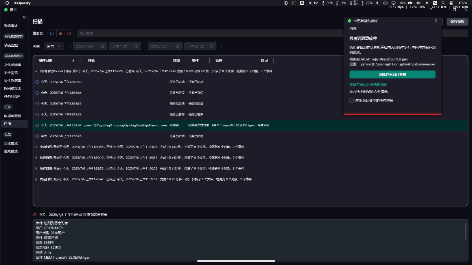The image size is (472, 265).
Task: Click the 保存报告 button
Action: click(x=457, y=22)
